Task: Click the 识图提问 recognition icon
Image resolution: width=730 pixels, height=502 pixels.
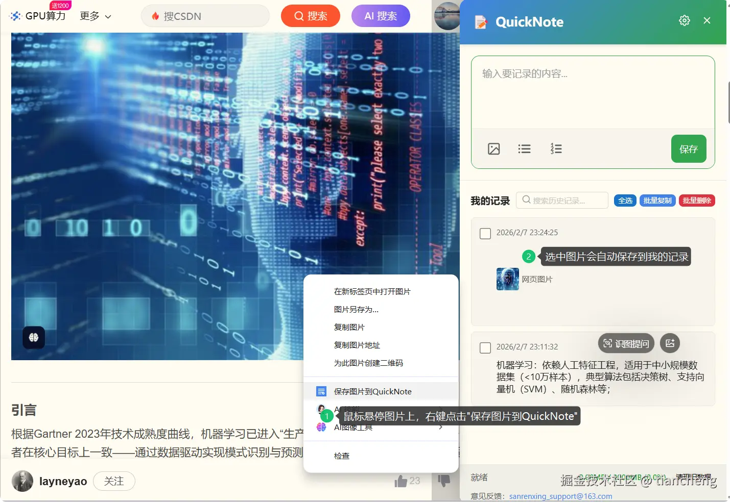Action: coord(626,343)
